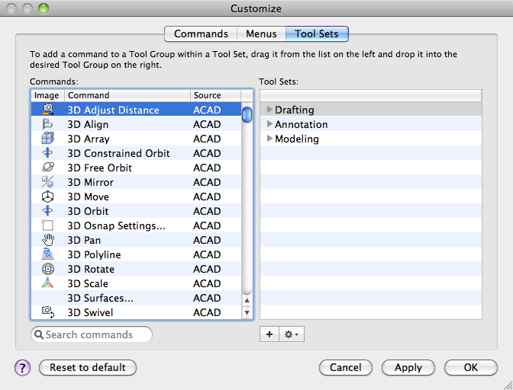Click the commands list scroll down arrow

[247, 312]
